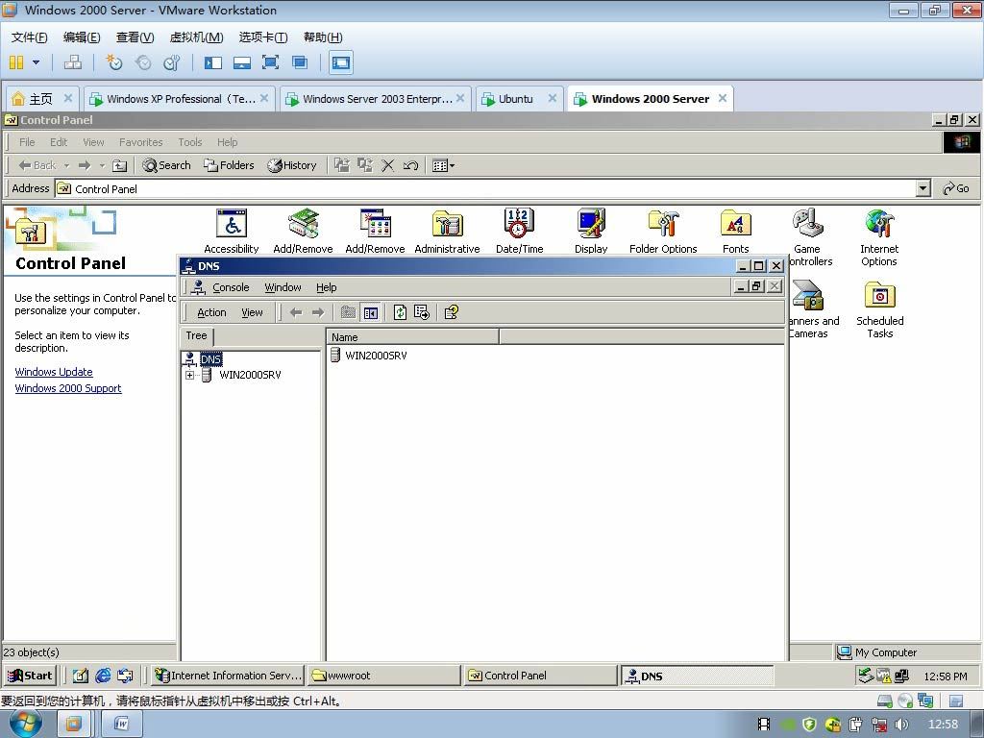The height and width of the screenshot is (738, 984).
Task: Open Administrative Tools folder icon
Action: [447, 231]
